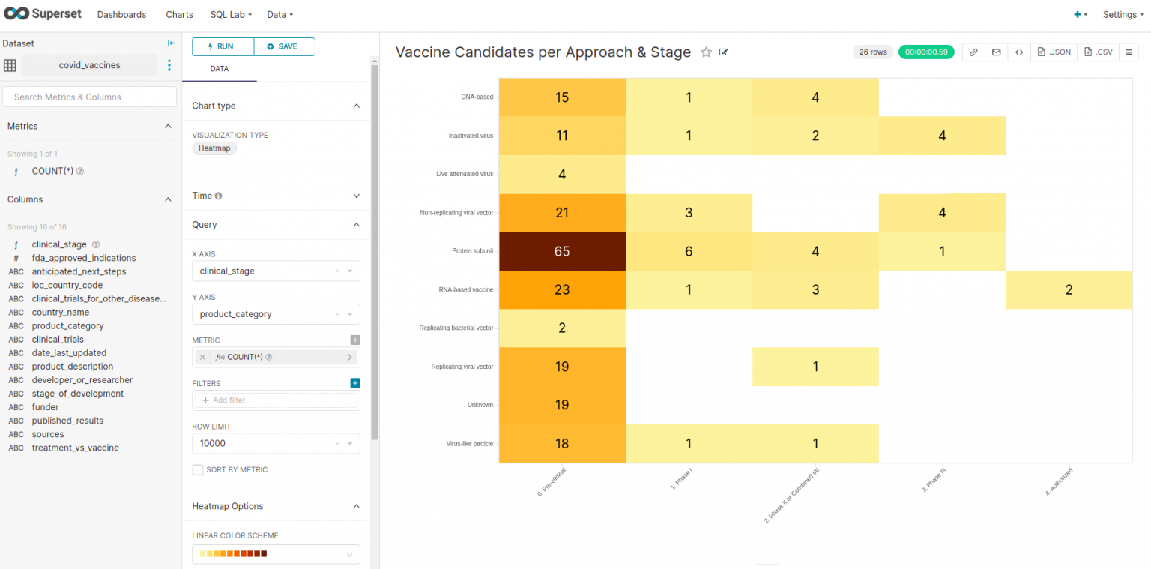Open the covid_vaccines dataset options menu
Screen dimensions: 1151x569
[169, 65]
